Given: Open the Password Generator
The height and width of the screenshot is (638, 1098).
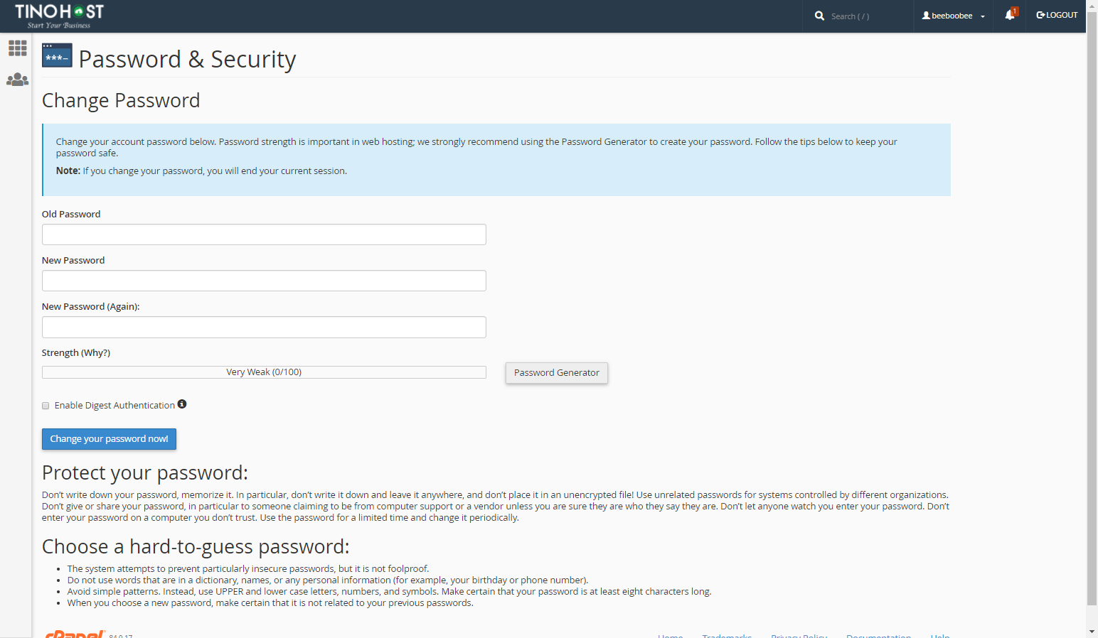Looking at the screenshot, I should tap(557, 373).
